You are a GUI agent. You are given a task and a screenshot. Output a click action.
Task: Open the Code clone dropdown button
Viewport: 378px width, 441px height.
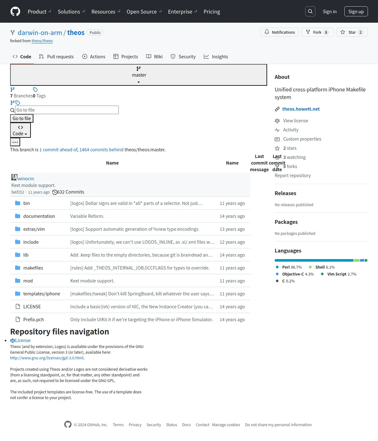pos(20,130)
